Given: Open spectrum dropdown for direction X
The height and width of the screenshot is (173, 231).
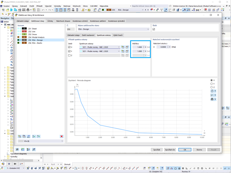Looking at the screenshot, I should [x=119, y=47].
